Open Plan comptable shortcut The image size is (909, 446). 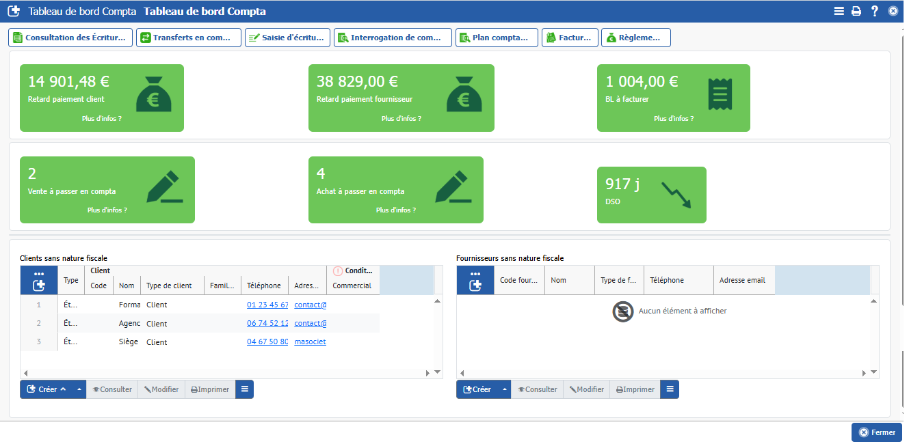pos(497,38)
